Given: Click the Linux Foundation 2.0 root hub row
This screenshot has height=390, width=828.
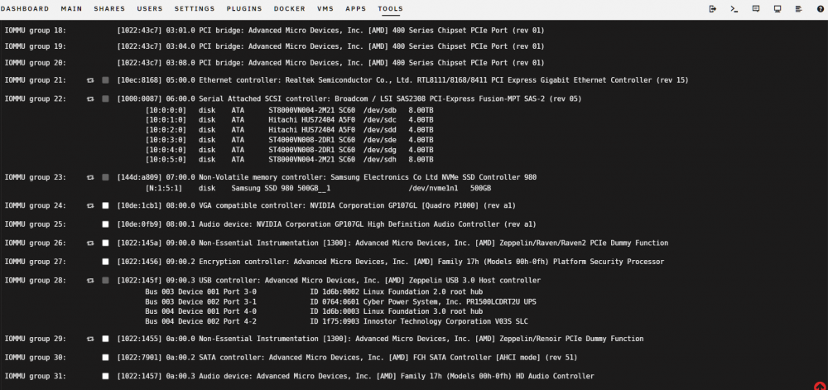Looking at the screenshot, I should click(314, 291).
